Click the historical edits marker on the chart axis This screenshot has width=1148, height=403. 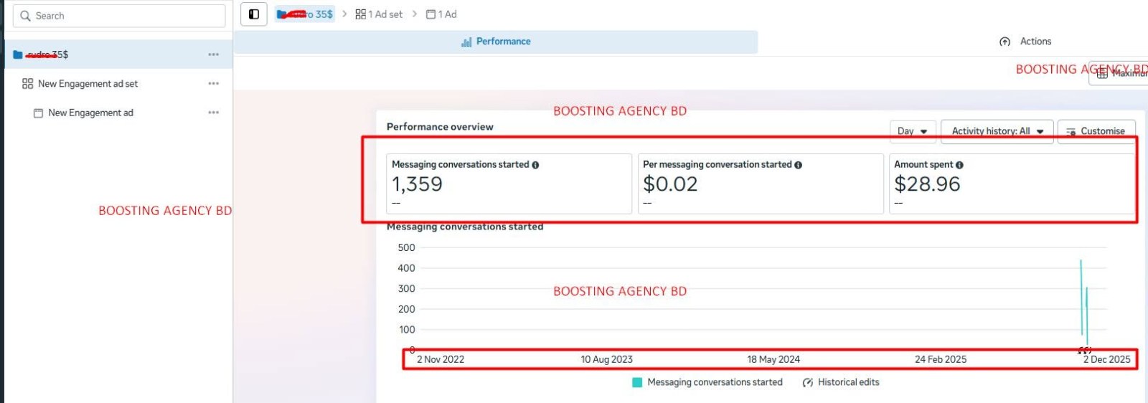click(1085, 350)
